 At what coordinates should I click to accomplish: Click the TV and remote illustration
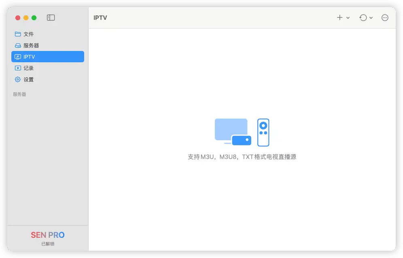242,131
